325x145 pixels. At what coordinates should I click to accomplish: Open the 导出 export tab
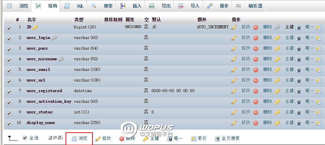[162, 6]
